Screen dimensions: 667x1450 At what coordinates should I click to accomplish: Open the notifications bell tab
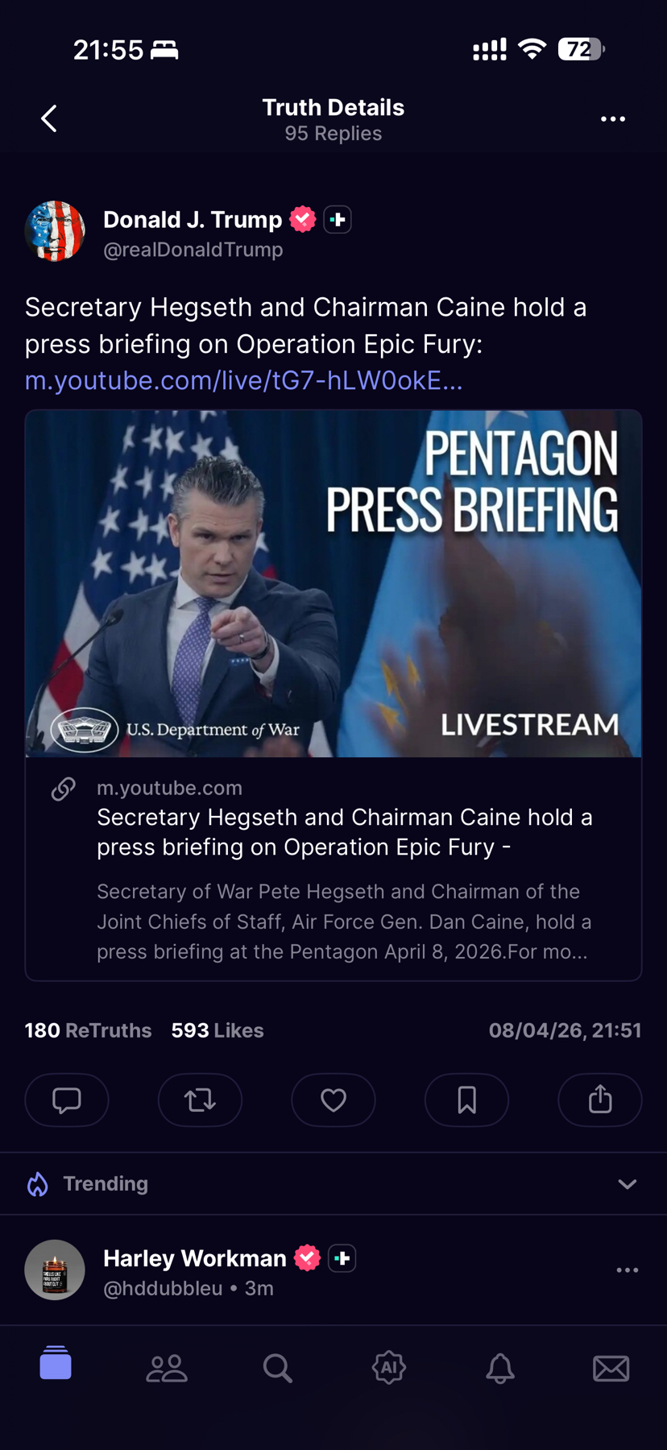click(x=500, y=1368)
